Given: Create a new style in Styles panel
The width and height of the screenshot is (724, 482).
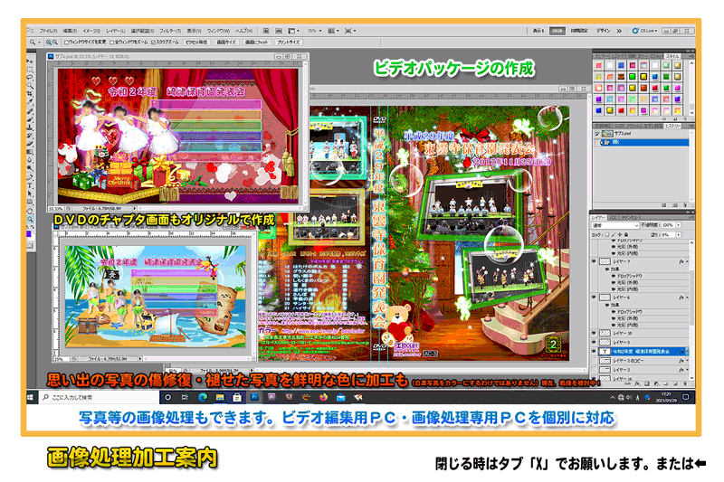Looking at the screenshot, I should tap(674, 118).
